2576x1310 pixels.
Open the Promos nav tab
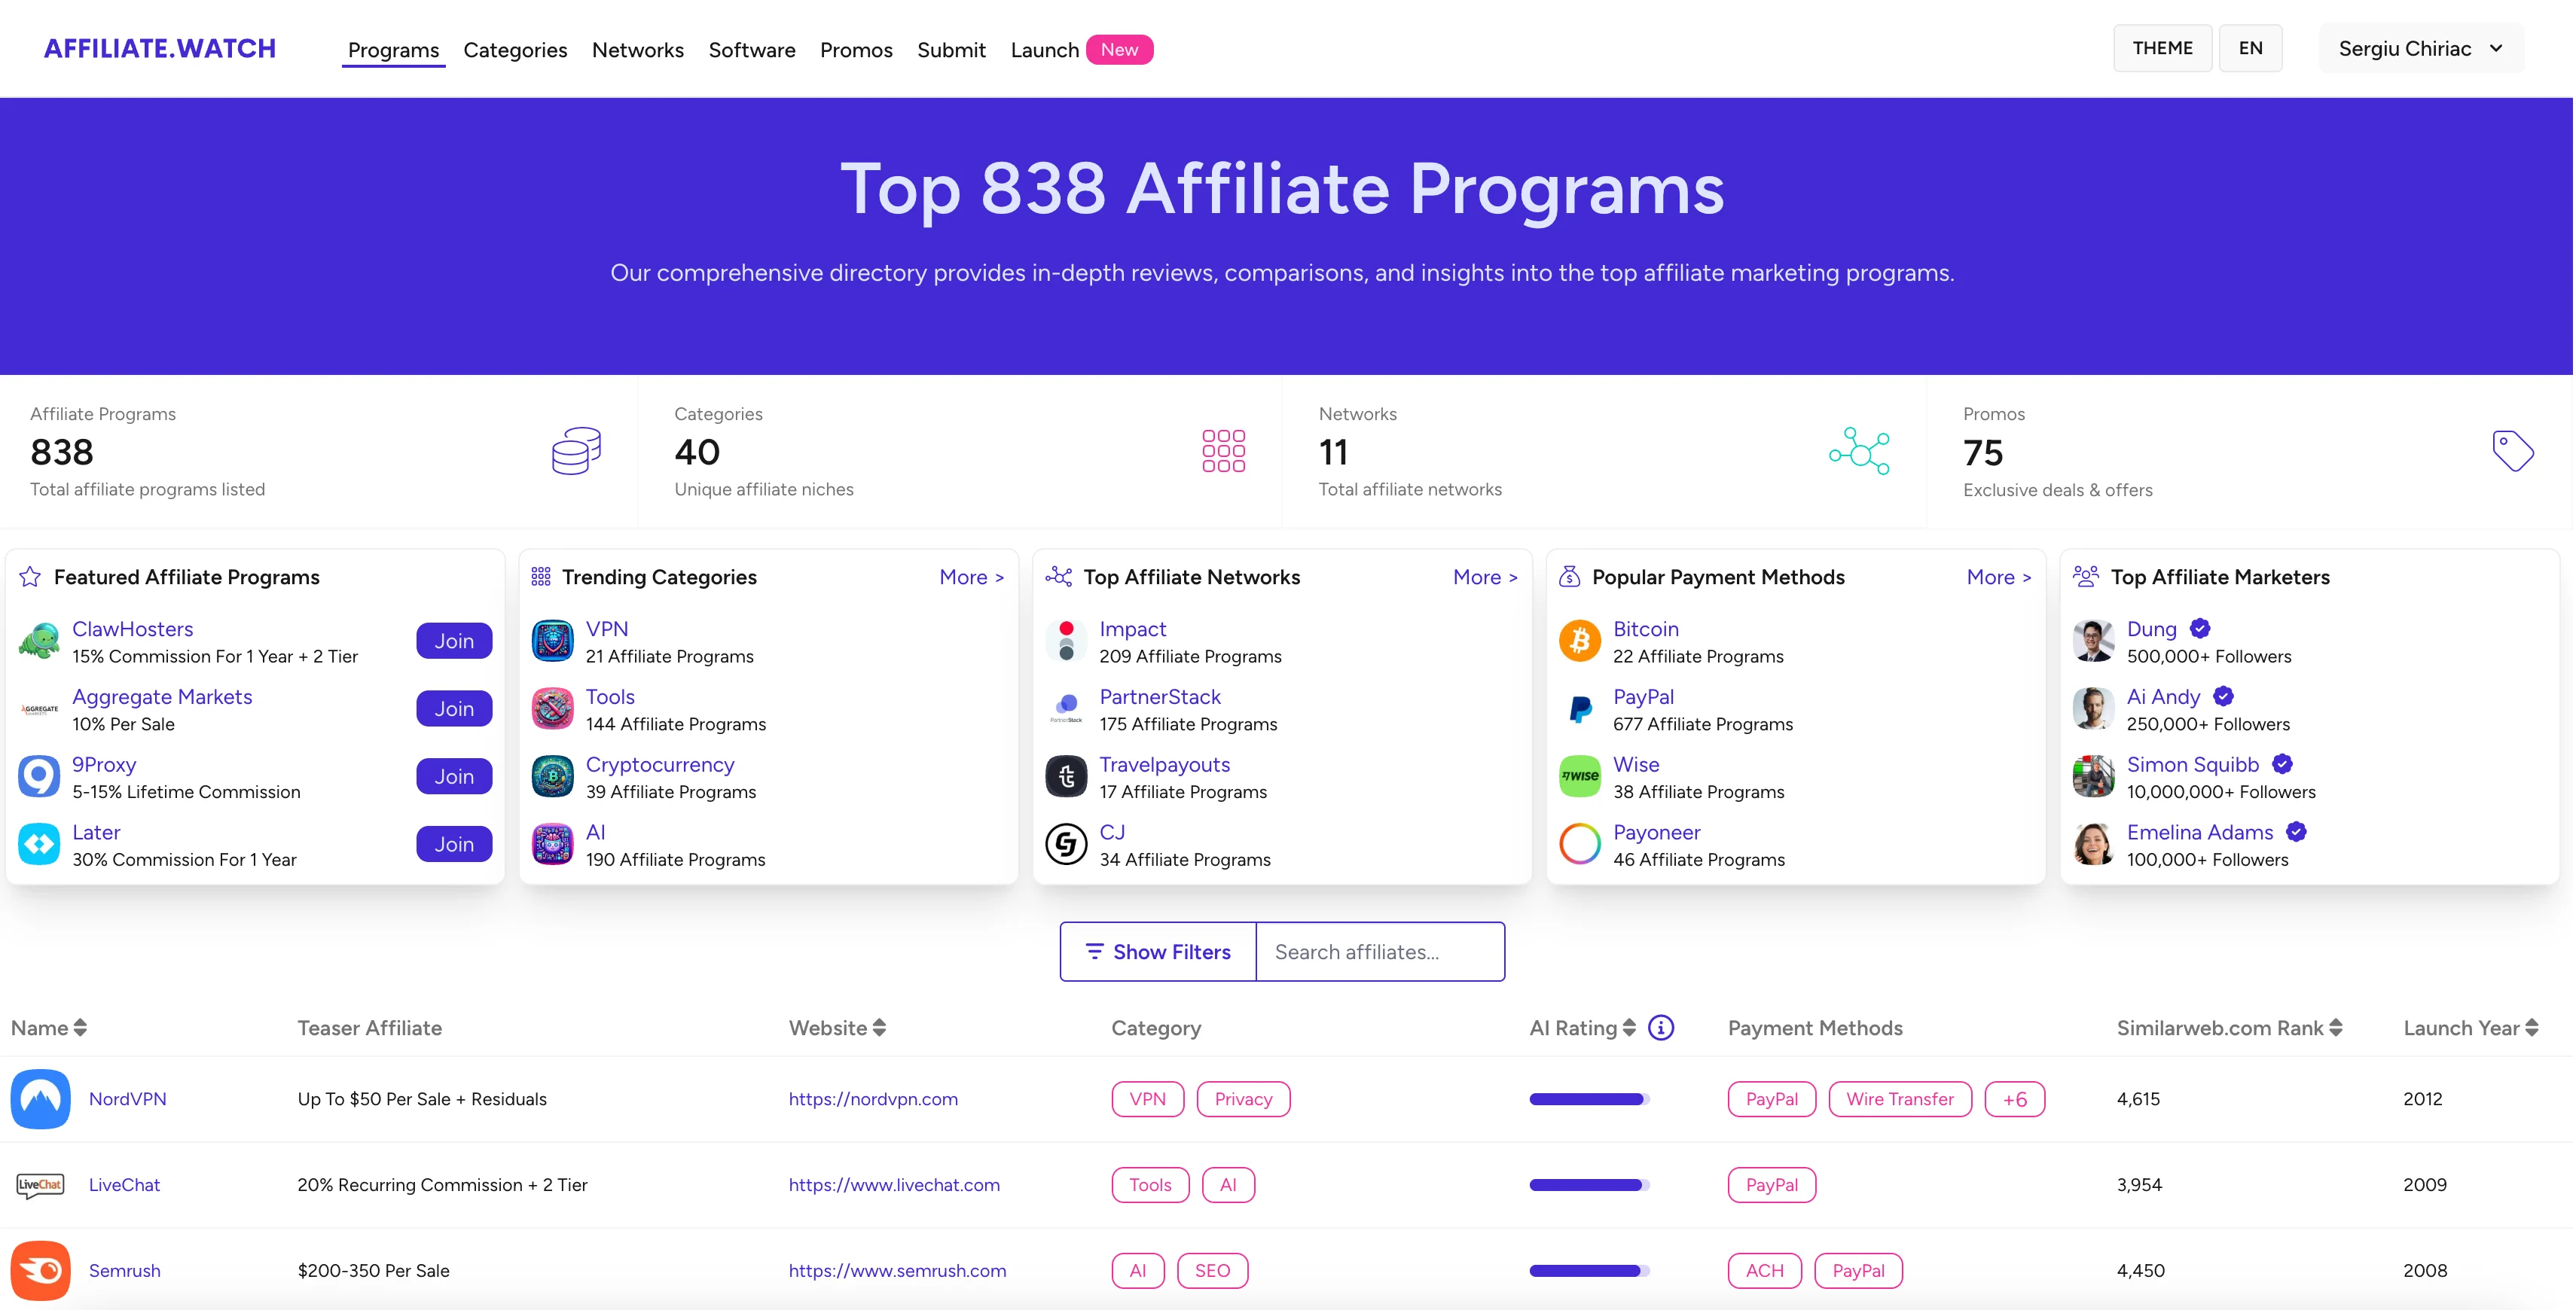coord(856,50)
